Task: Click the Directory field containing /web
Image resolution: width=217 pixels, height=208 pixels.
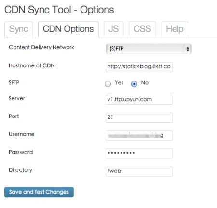Action: point(139,171)
